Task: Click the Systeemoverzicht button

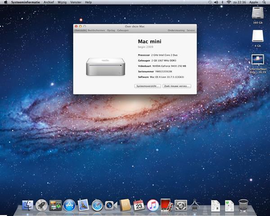Action: [x=148, y=86]
